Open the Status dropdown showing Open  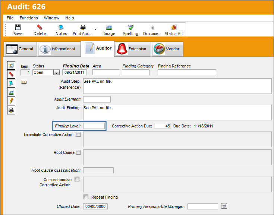[x=56, y=73]
